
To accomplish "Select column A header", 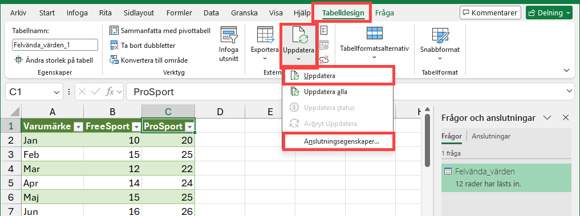I will [x=52, y=111].
